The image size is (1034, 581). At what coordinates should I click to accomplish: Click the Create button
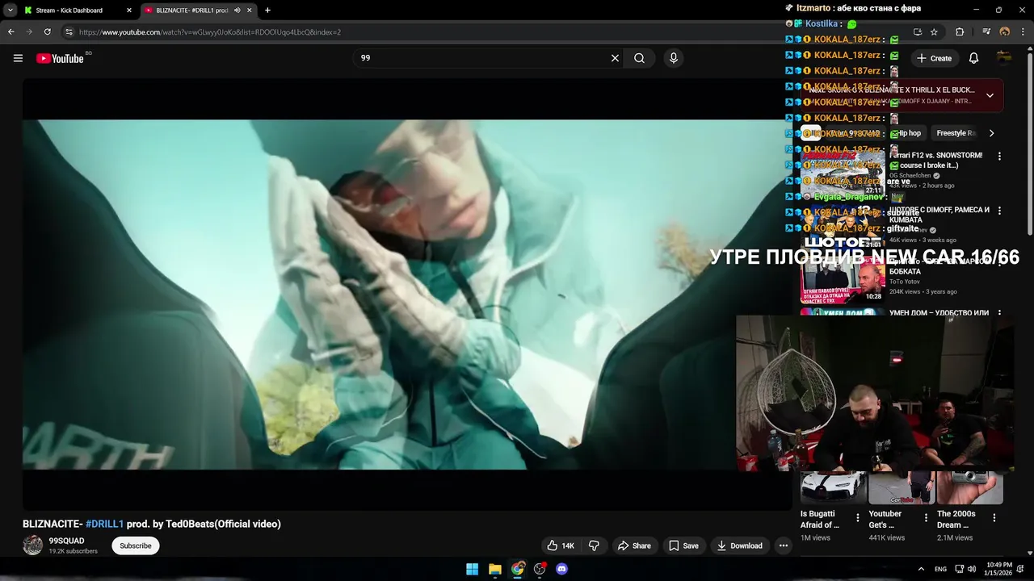(x=935, y=58)
